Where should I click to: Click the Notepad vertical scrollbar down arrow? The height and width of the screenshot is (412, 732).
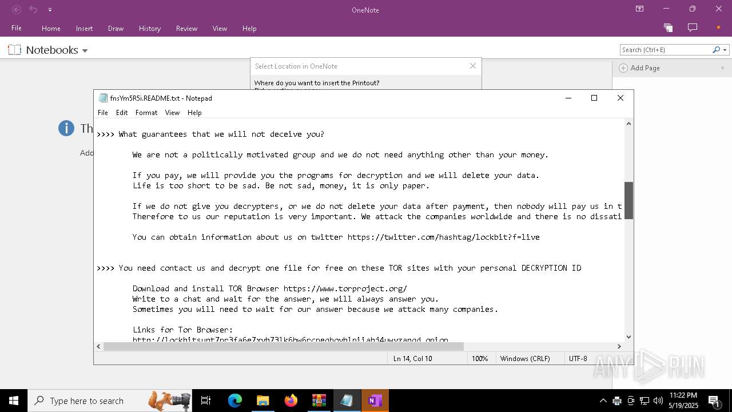(x=628, y=337)
